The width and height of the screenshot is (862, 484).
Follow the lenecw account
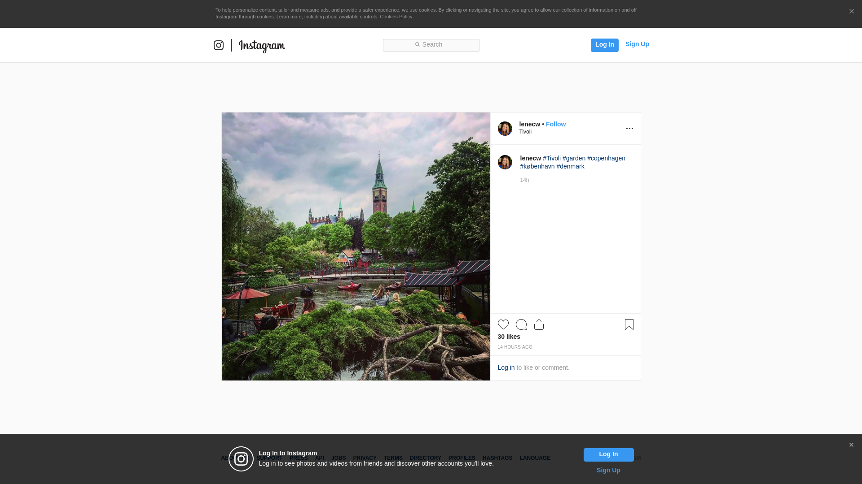click(555, 124)
